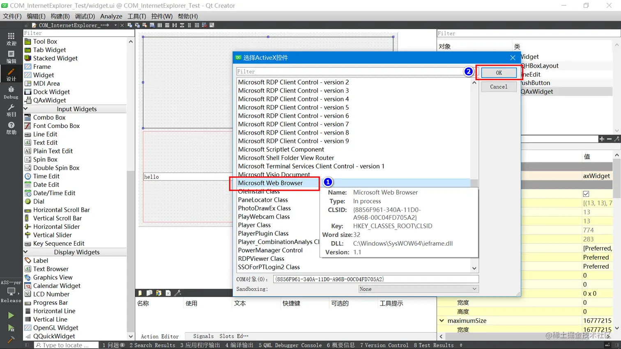This screenshot has width=621, height=349.
Task: Open the 调试(D) menu
Action: pos(85,16)
